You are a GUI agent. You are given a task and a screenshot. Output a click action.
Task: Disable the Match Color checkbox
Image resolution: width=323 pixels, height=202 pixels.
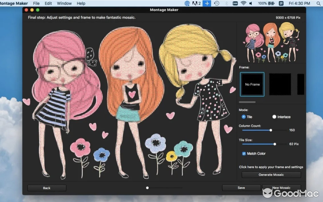[244, 154]
